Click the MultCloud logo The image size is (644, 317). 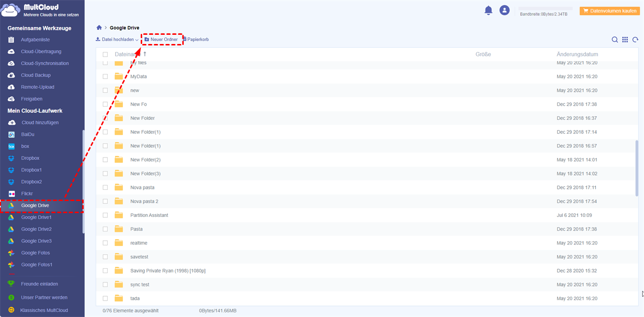40,11
